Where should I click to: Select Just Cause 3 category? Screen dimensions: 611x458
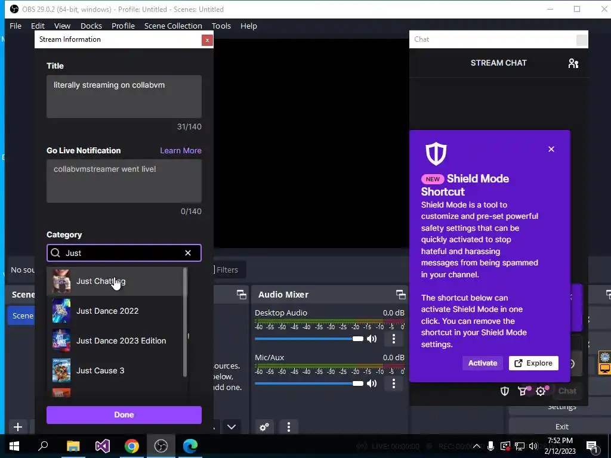(115, 370)
